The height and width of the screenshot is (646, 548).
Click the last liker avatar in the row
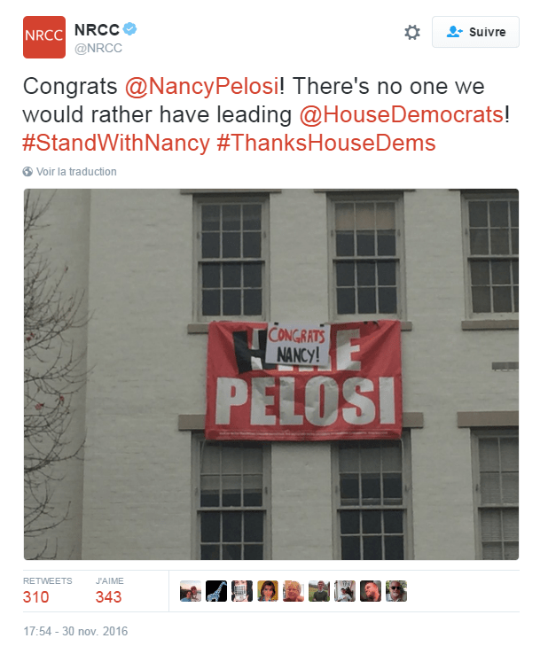pyautogui.click(x=396, y=591)
